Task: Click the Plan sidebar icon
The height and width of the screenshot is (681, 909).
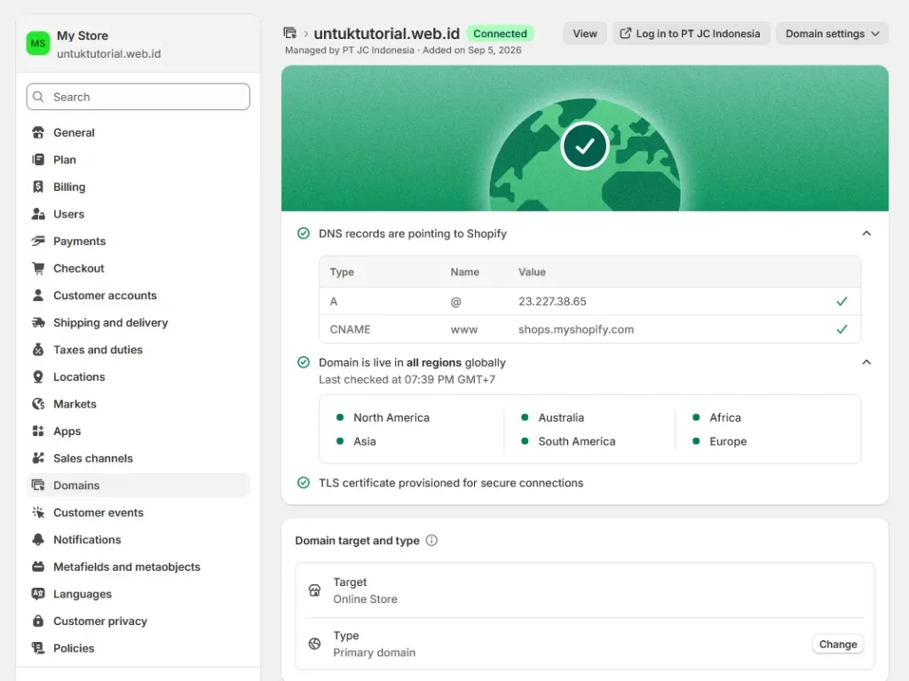Action: (x=38, y=160)
